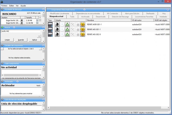Collapse the Subir componentes panel chevron
This screenshot has height=115, width=172.
point(43,63)
